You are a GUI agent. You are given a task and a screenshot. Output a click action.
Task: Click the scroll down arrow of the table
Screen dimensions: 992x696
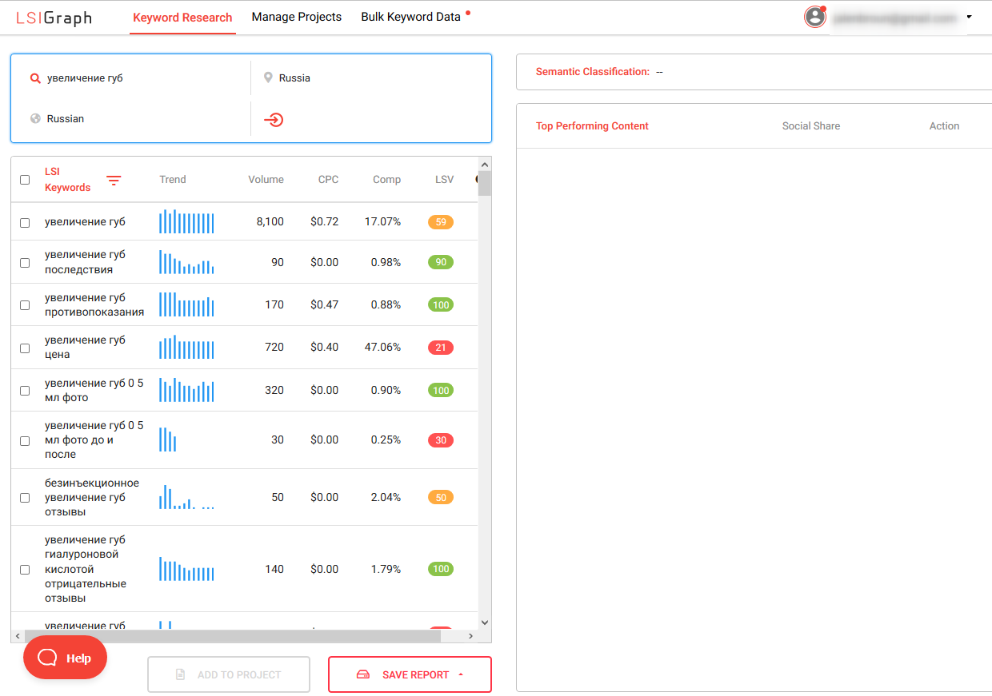[485, 622]
